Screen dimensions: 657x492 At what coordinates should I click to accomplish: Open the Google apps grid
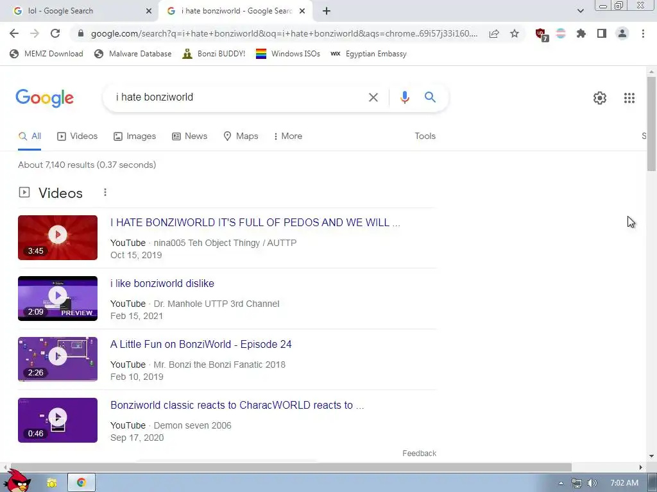click(x=629, y=98)
